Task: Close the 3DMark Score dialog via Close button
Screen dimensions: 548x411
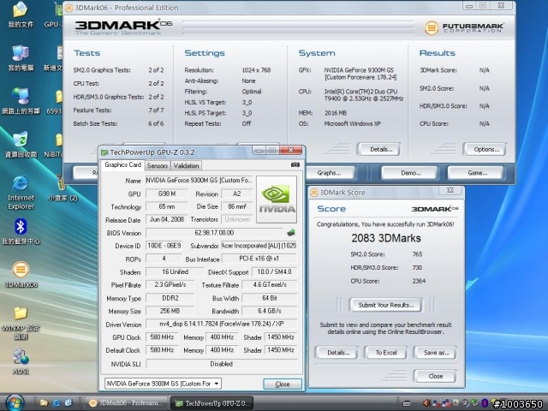Action: point(436,377)
